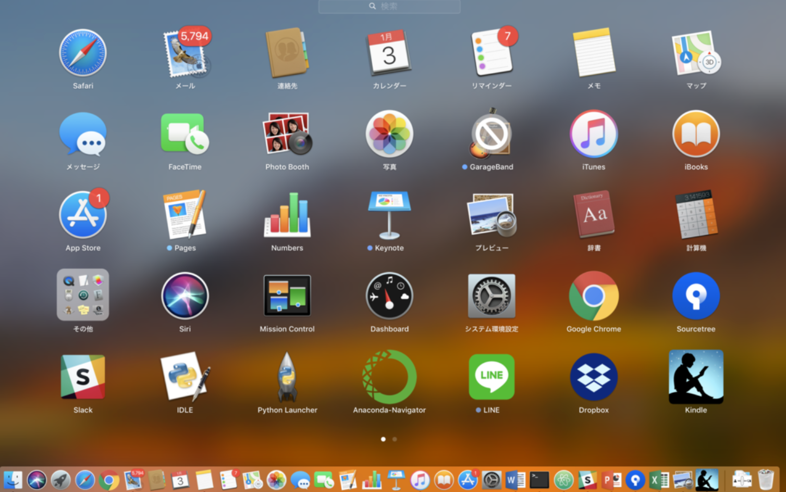The width and height of the screenshot is (786, 492).
Task: Launch Anaconda-Navigator
Action: click(389, 377)
